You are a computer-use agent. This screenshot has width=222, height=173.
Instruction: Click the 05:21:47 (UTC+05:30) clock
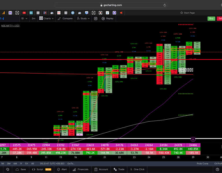(52, 163)
